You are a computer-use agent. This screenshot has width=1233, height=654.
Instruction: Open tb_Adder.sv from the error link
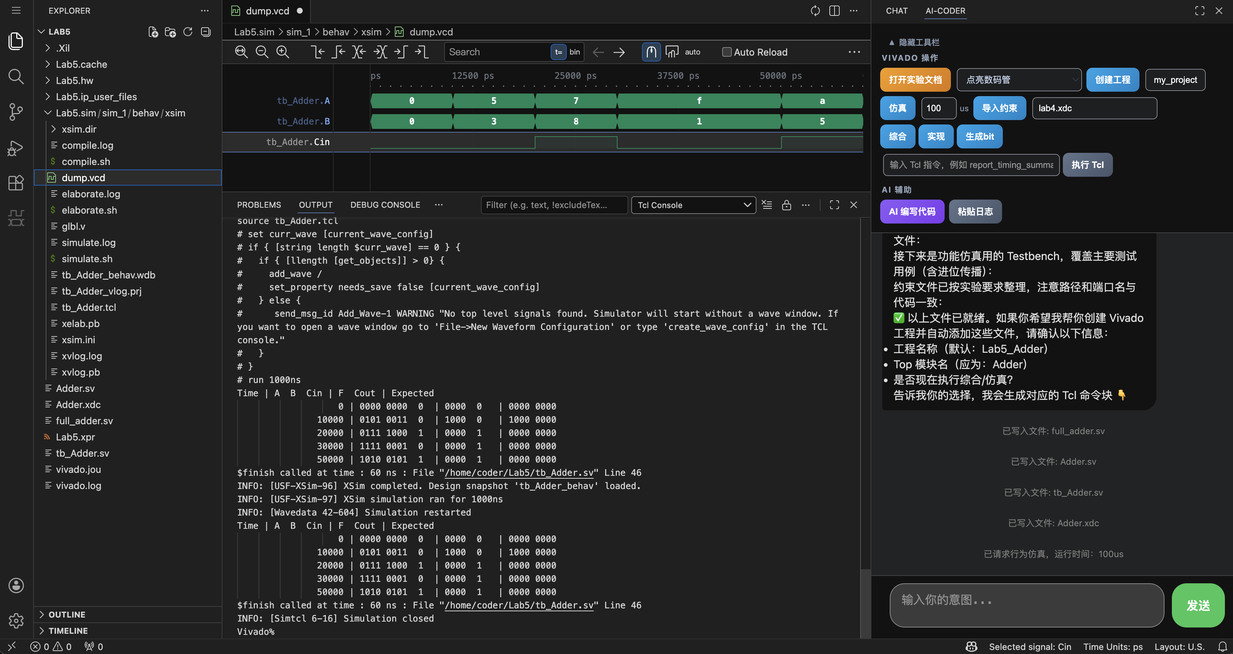click(x=519, y=472)
